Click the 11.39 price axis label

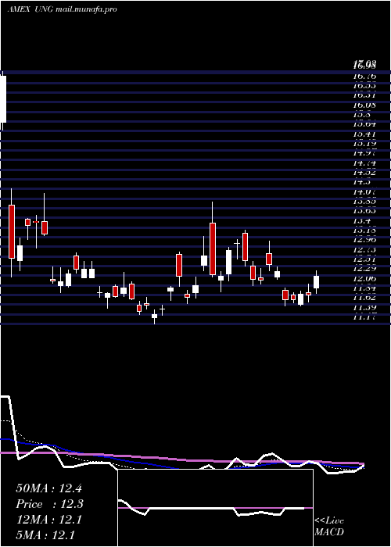pyautogui.click(x=364, y=307)
